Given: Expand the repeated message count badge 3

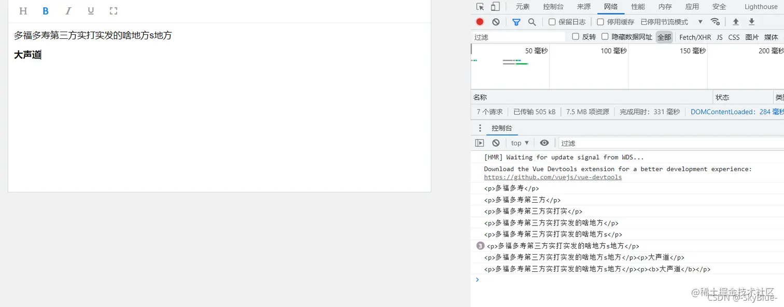Looking at the screenshot, I should click(x=480, y=246).
